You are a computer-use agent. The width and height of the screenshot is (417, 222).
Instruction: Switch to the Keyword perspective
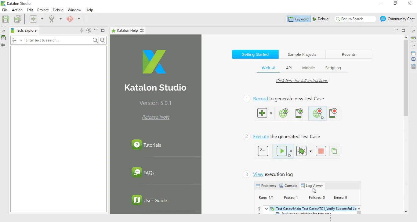(299, 19)
